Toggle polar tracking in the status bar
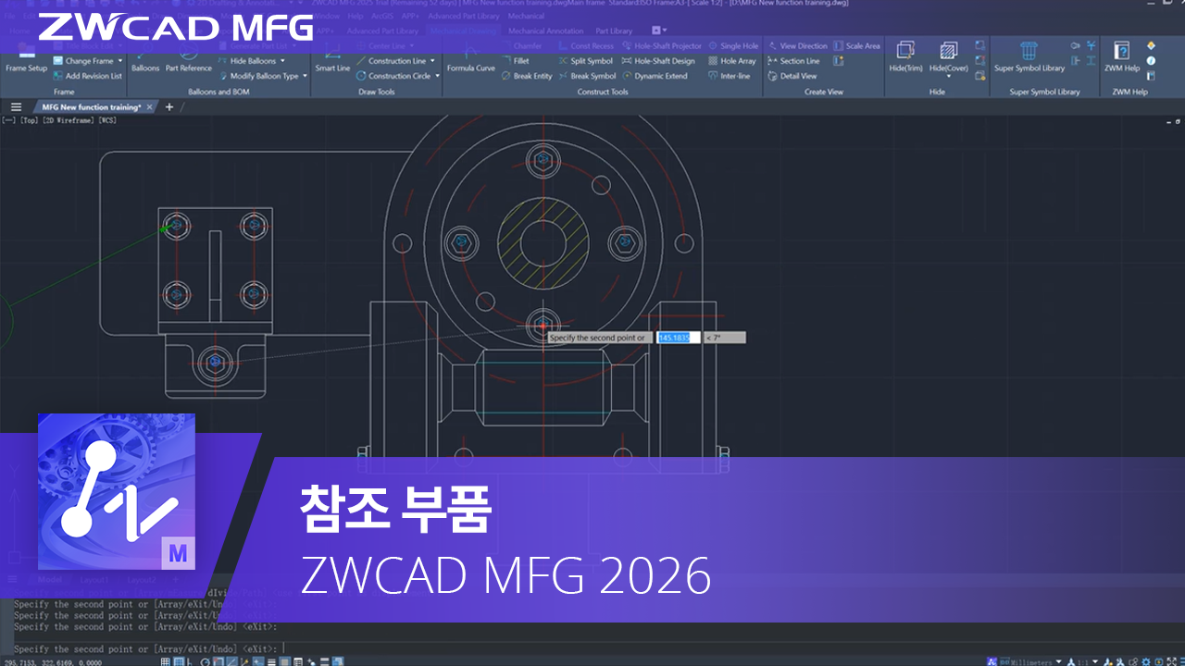 (205, 661)
